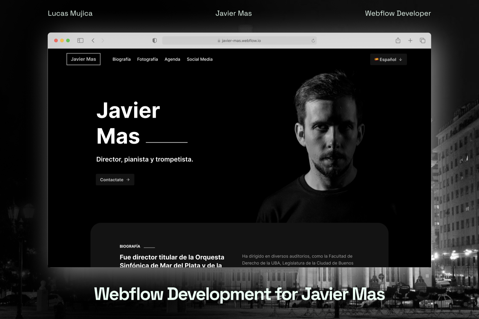Click the red close window dot
This screenshot has width=479, height=319.
tap(56, 40)
